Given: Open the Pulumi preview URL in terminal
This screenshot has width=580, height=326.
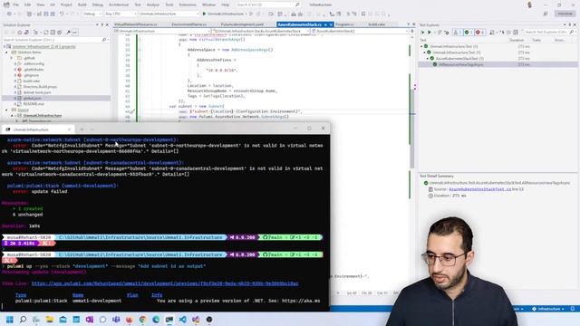Looking at the screenshot, I should point(165,283).
